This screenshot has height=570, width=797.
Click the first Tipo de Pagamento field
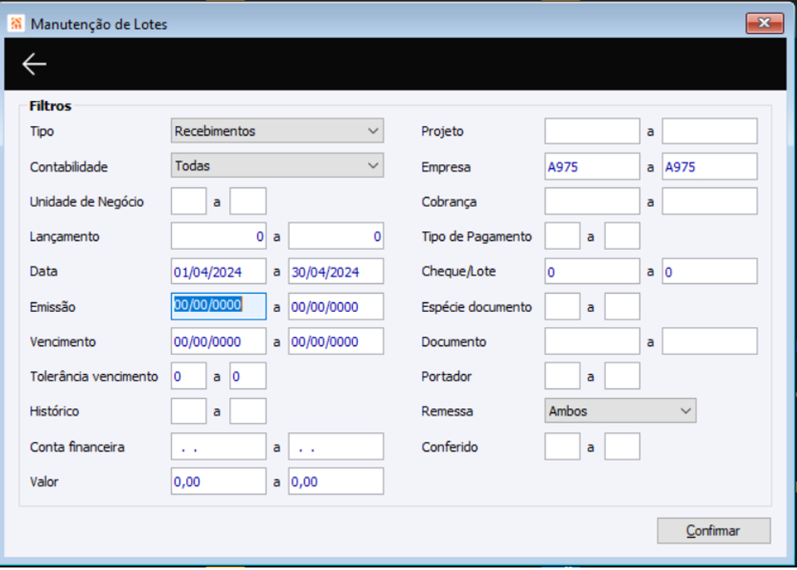click(x=562, y=236)
